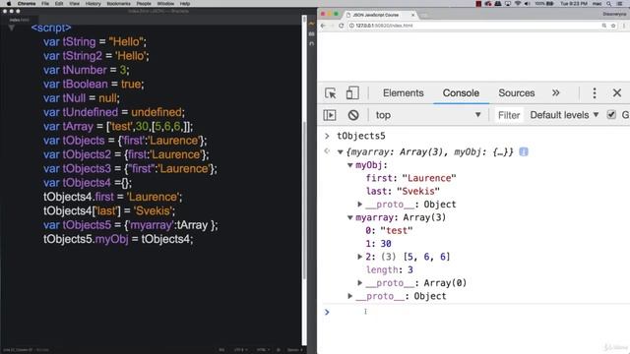Open Brackets Extension Manager icon
The width and height of the screenshot is (630, 354).
[x=311, y=33]
